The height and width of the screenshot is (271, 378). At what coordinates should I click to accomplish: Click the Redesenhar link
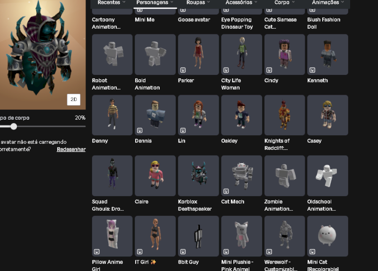(71, 149)
